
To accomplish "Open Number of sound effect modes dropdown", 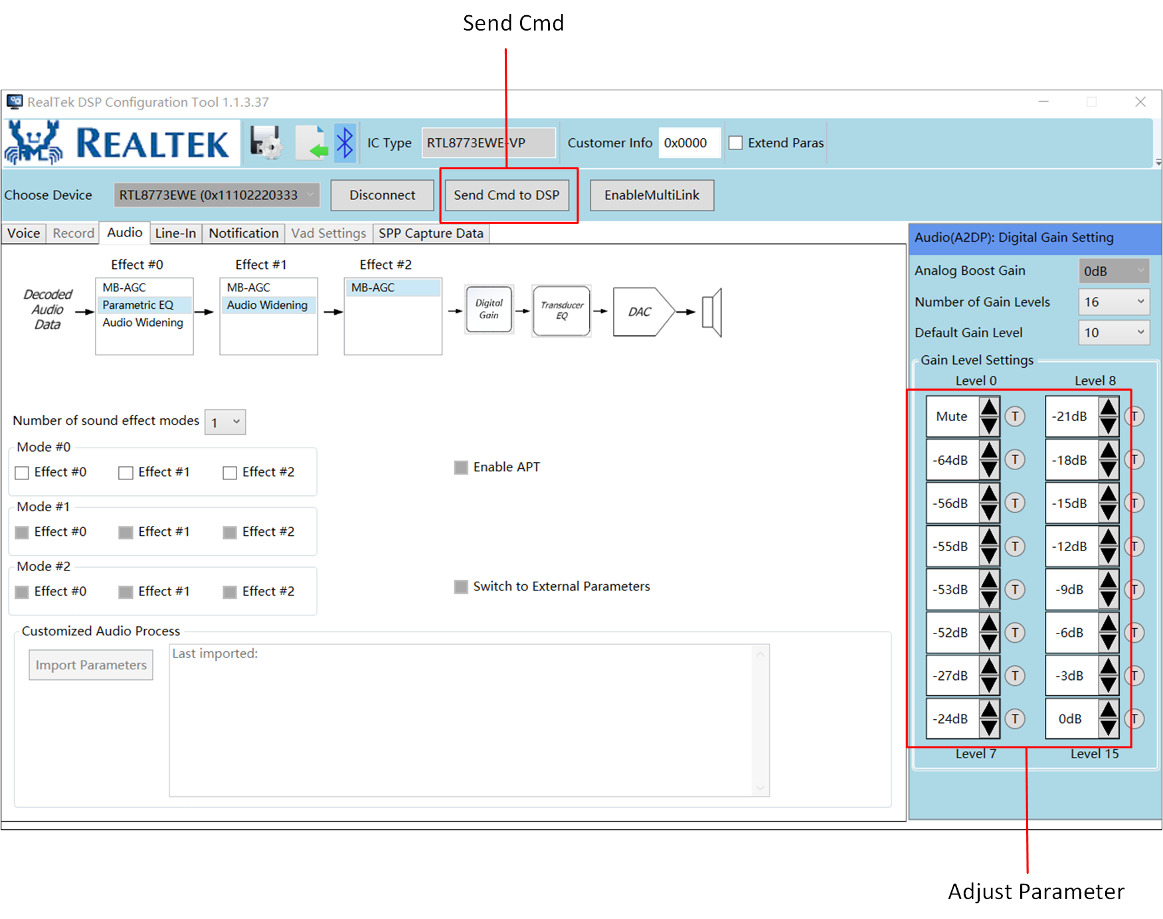I will pos(225,422).
